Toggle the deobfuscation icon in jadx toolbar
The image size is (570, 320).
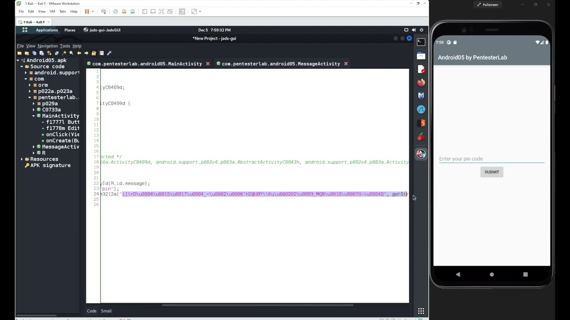(94, 53)
